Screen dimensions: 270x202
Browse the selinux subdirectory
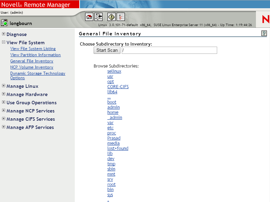pyautogui.click(x=114, y=71)
